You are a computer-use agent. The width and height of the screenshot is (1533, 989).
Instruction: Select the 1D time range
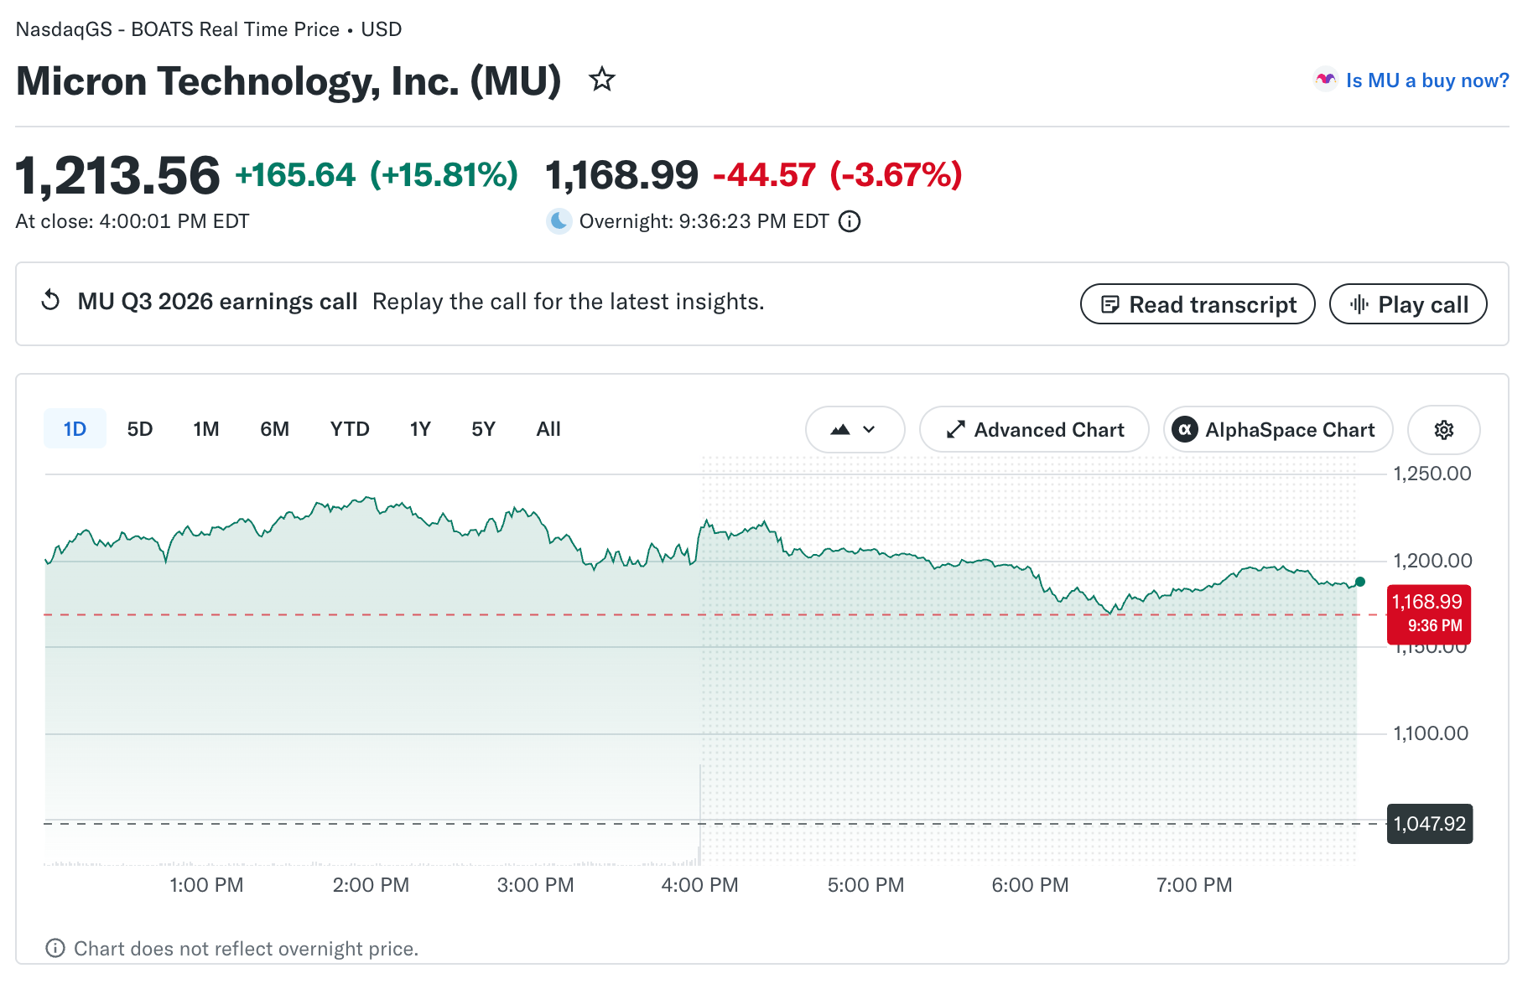point(75,429)
